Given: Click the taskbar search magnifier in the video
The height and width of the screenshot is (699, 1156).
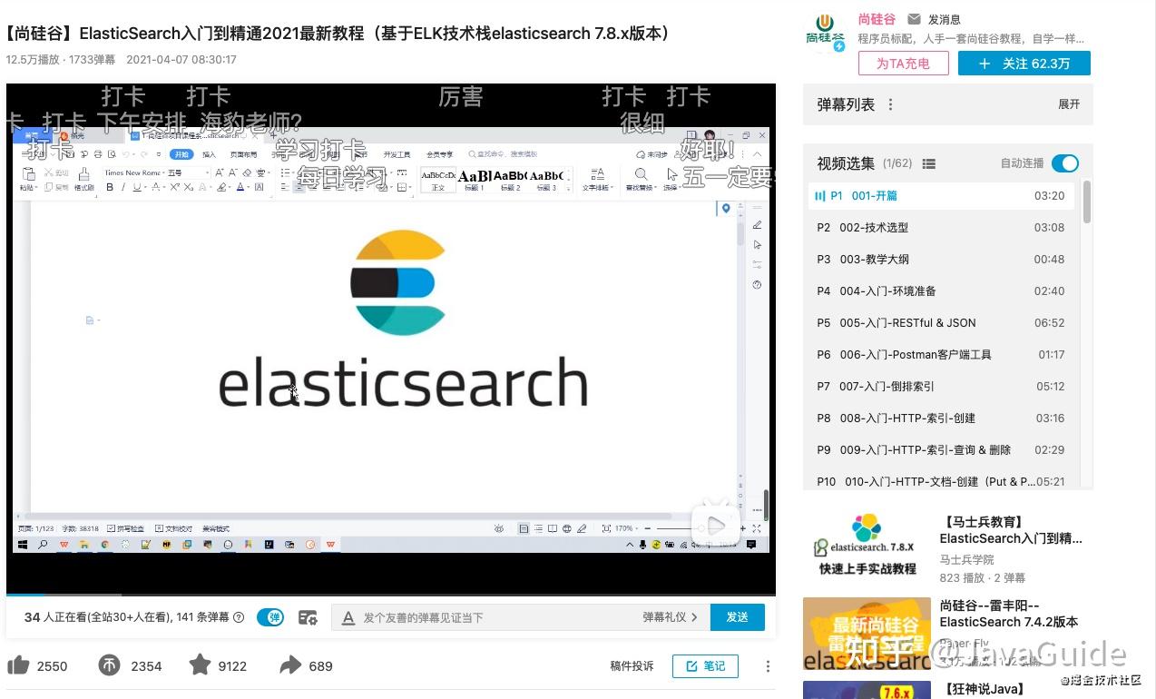Looking at the screenshot, I should (x=43, y=545).
